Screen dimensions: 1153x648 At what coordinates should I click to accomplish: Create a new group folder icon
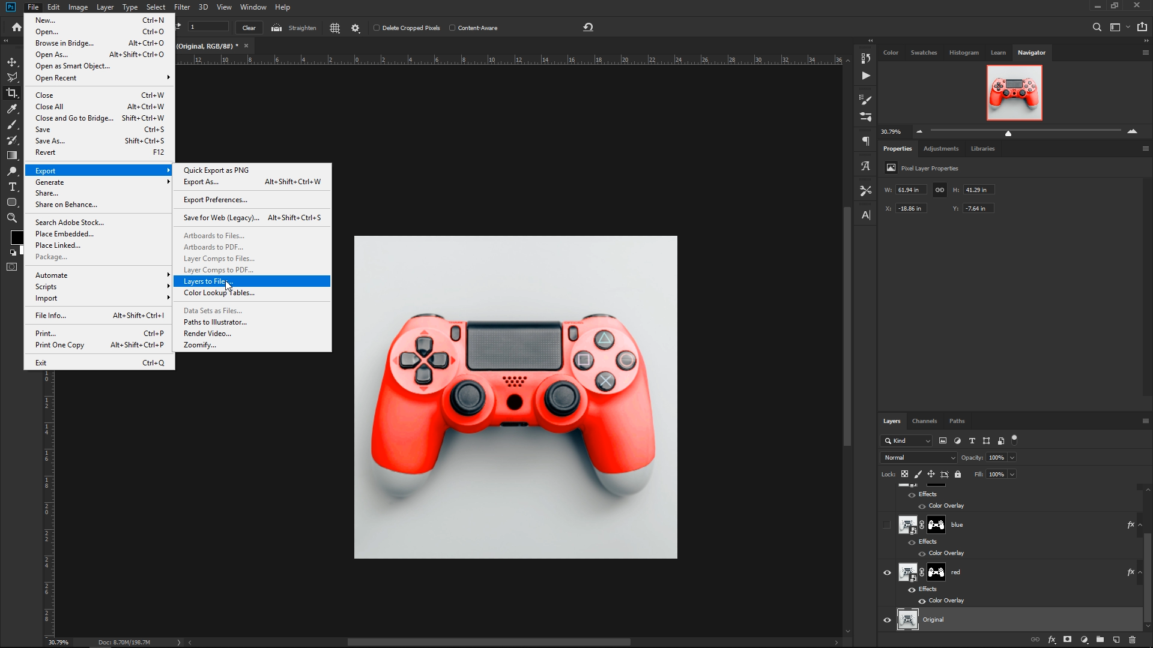coord(1100,640)
